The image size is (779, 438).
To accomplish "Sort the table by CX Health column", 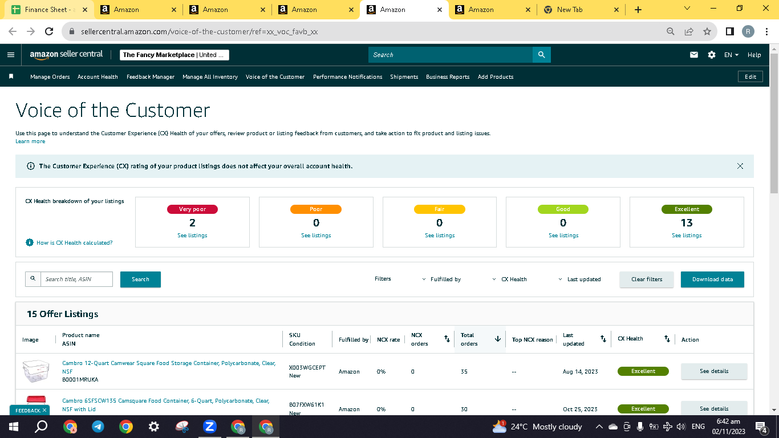I will pos(667,339).
